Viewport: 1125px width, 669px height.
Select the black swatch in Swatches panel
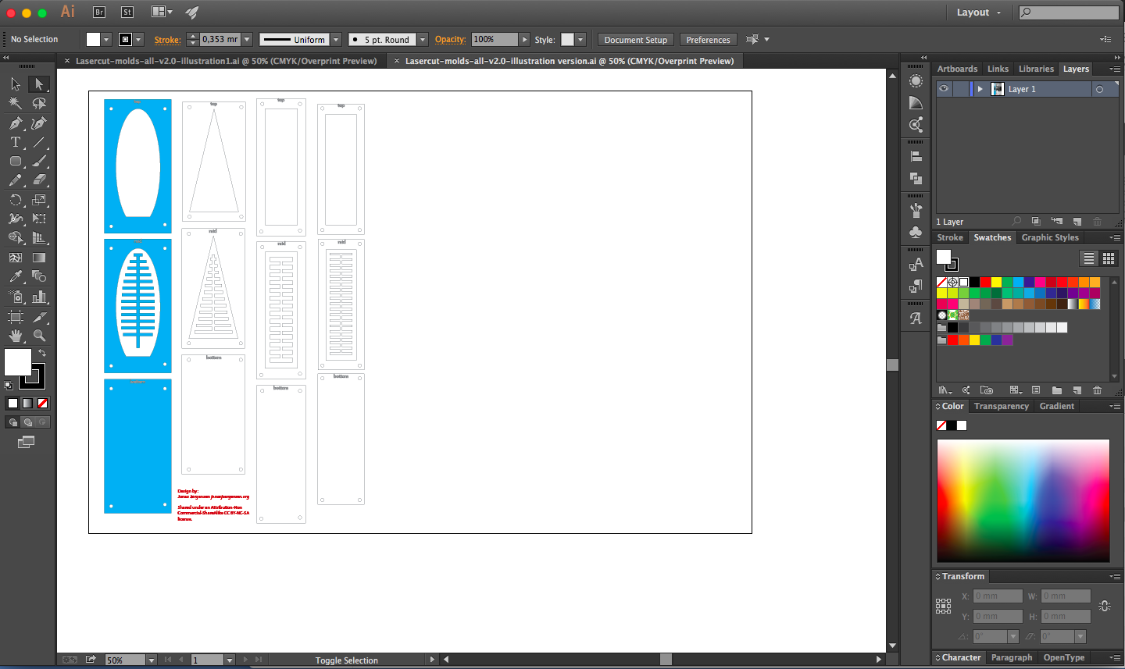tap(975, 282)
